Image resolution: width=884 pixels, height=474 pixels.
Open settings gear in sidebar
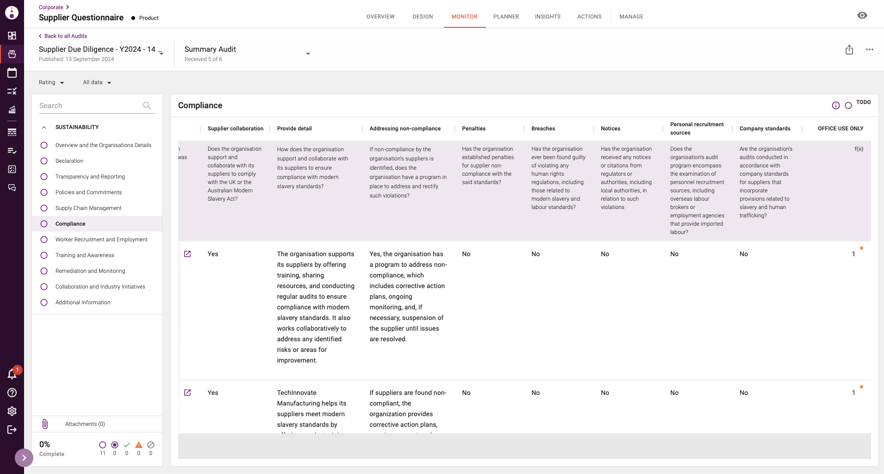tap(12, 411)
